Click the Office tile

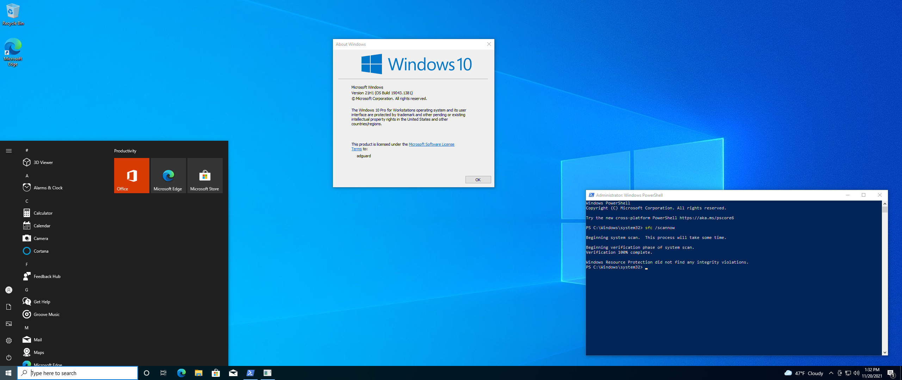point(132,176)
